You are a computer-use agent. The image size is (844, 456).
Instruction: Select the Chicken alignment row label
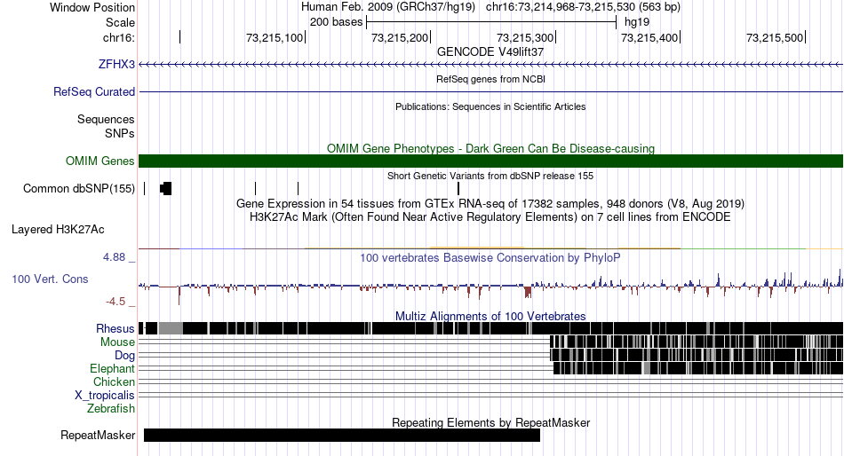(x=114, y=381)
